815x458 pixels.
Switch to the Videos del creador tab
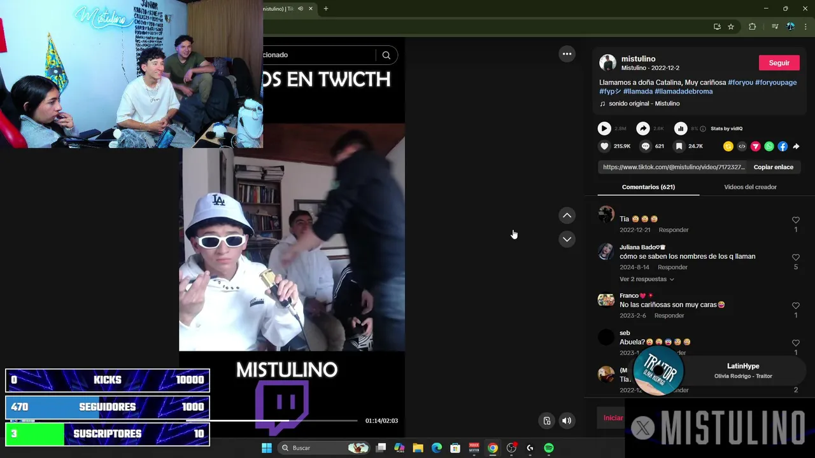click(750, 187)
